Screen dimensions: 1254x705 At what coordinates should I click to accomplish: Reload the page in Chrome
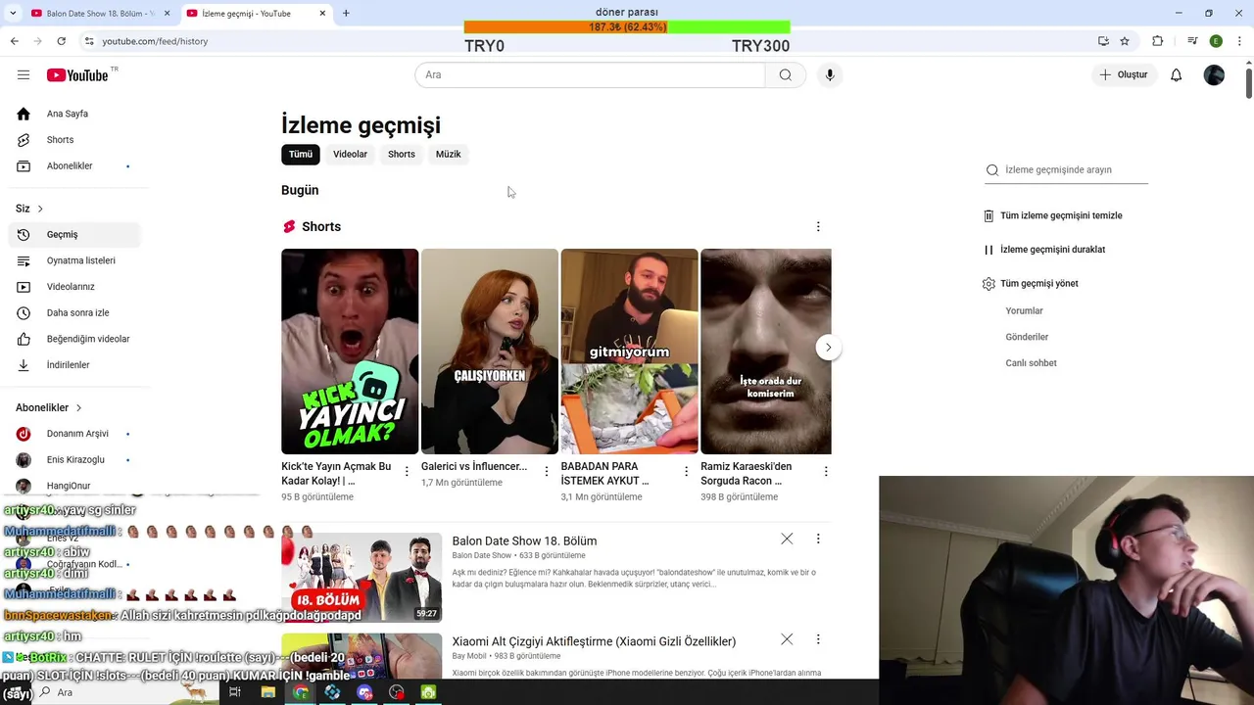pos(61,41)
